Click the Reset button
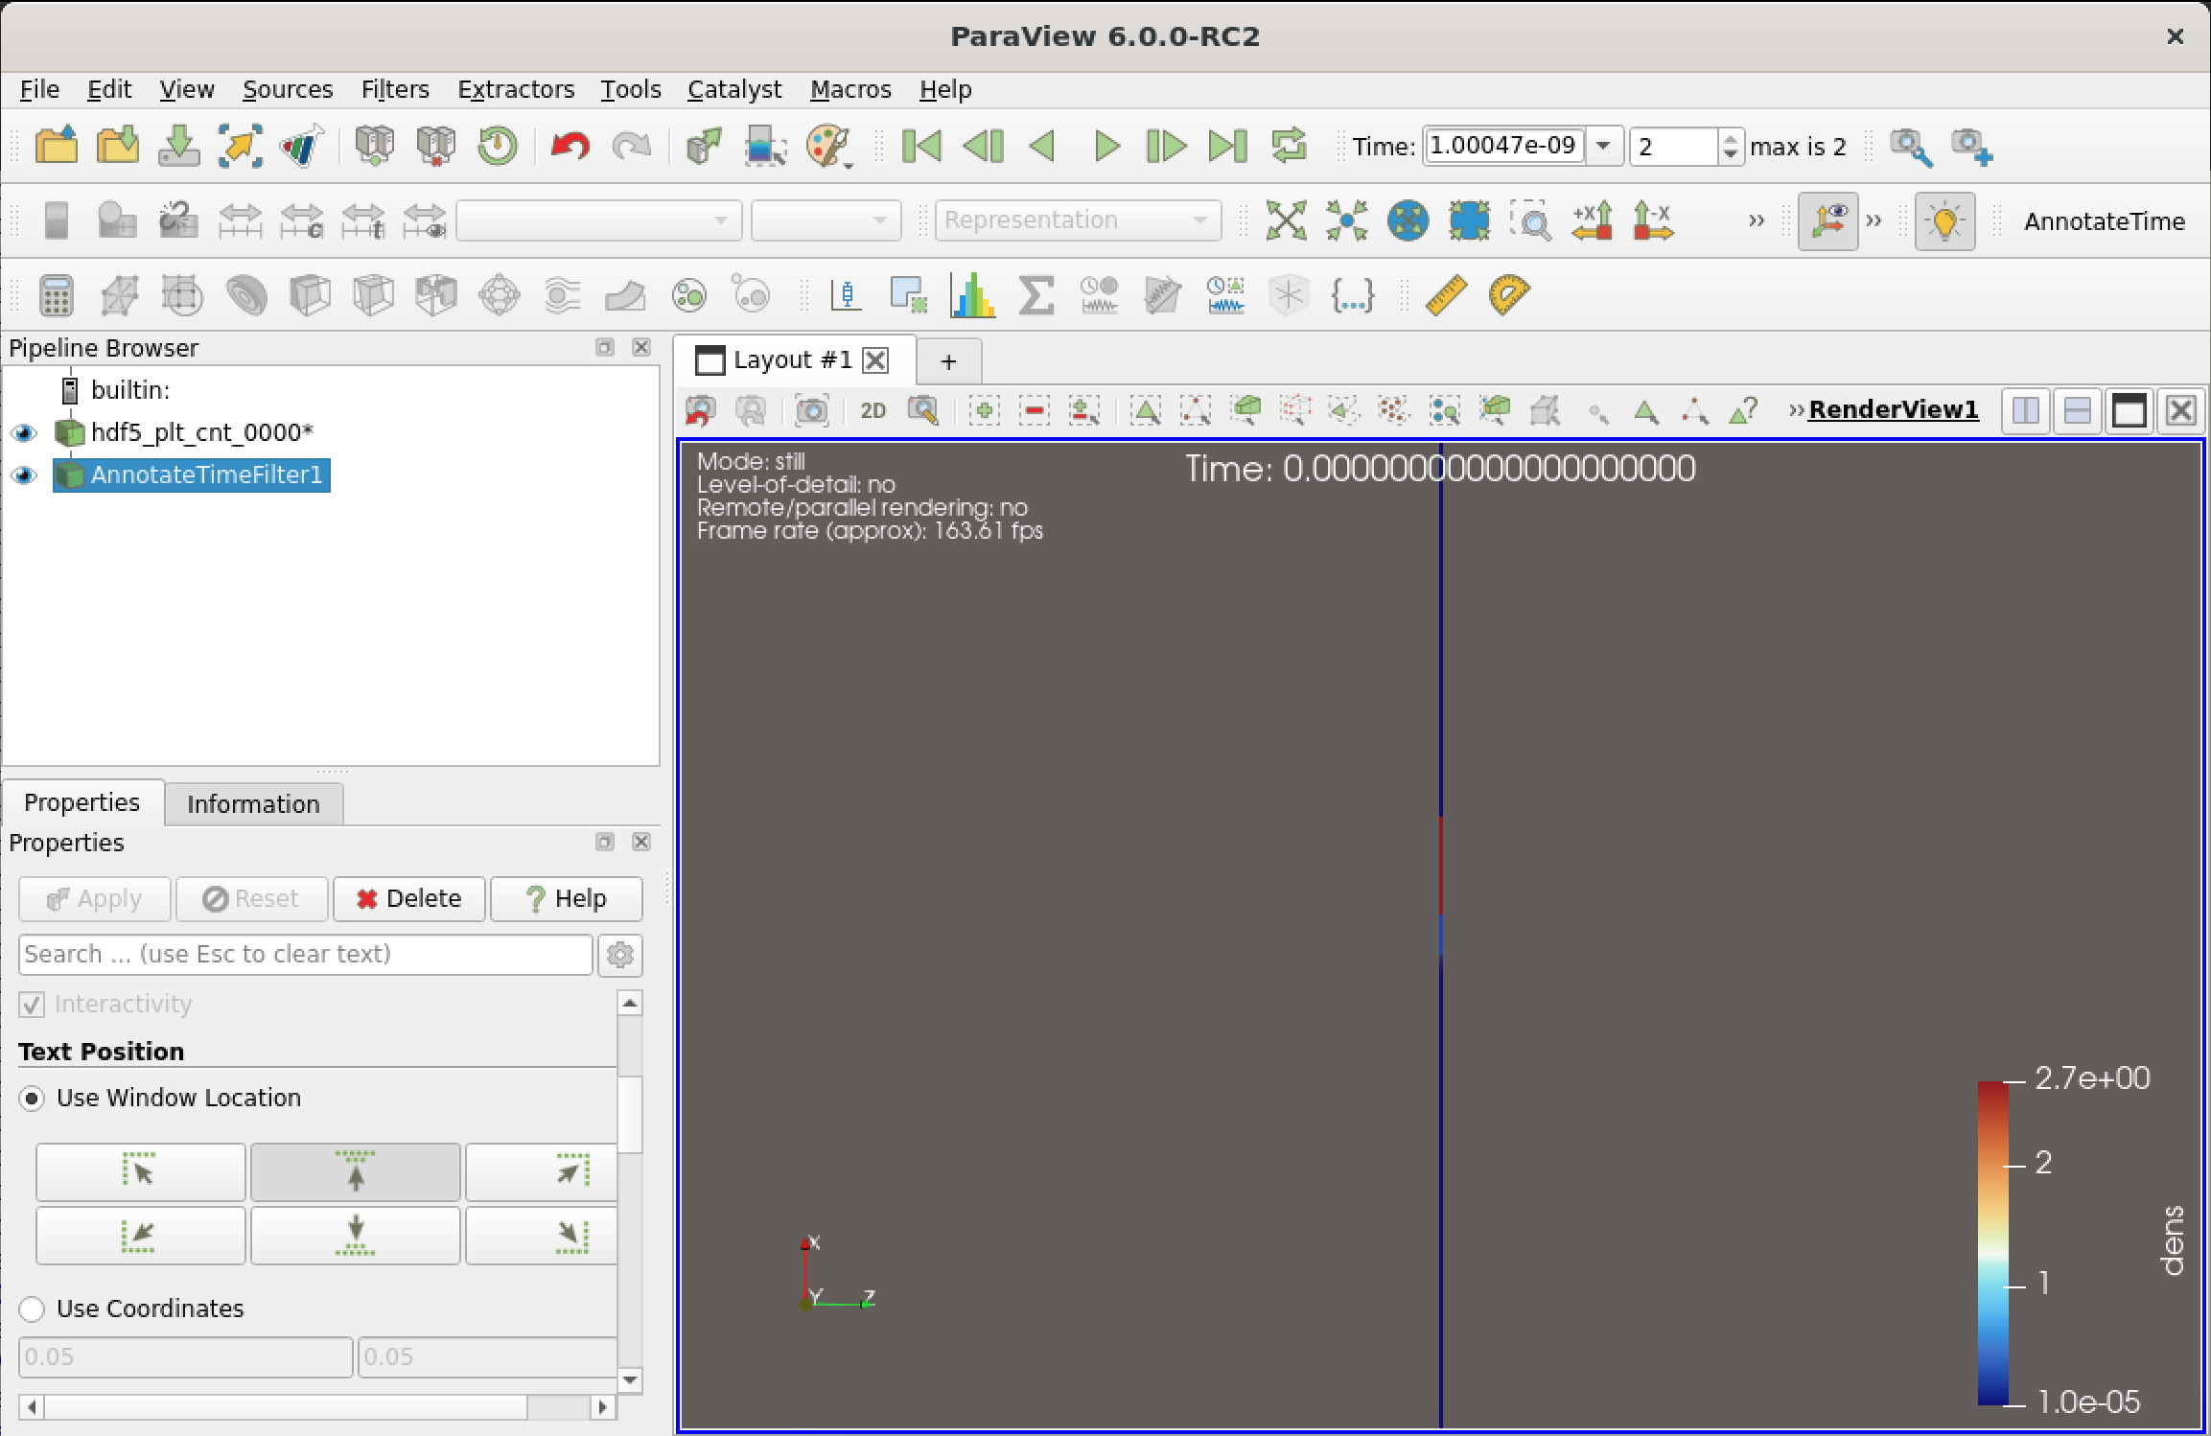Image resolution: width=2211 pixels, height=1436 pixels. click(251, 899)
